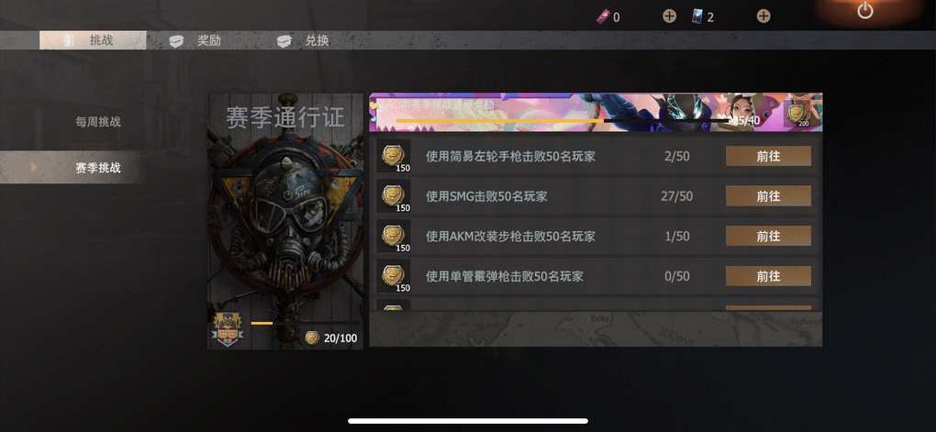Viewport: 936px width, 432px height.
Task: Click the gold coin icon of the revolver challenge
Action: [394, 156]
